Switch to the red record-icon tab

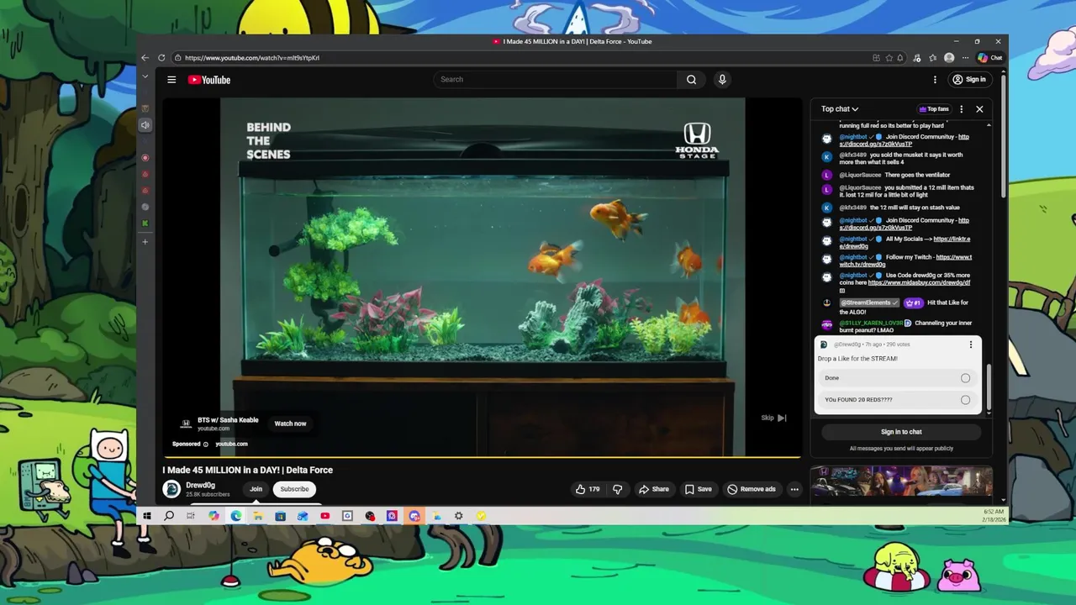coord(145,158)
